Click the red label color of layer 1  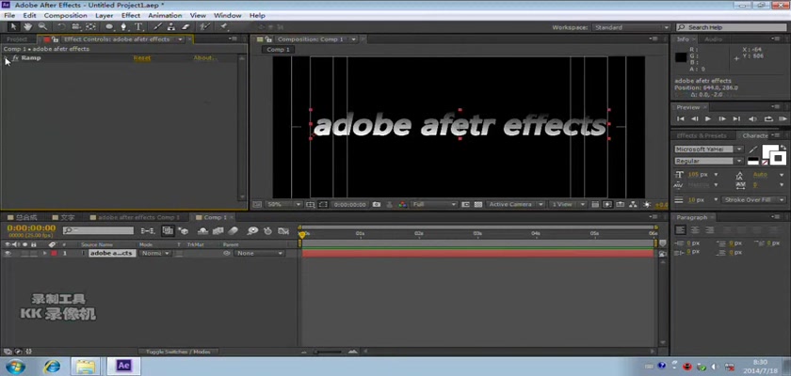click(x=54, y=254)
